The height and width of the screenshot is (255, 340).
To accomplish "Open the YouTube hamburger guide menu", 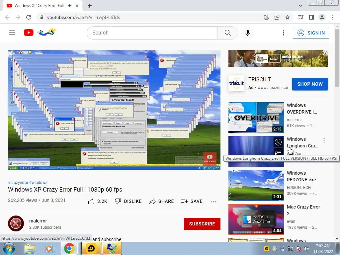I will 12,33.
